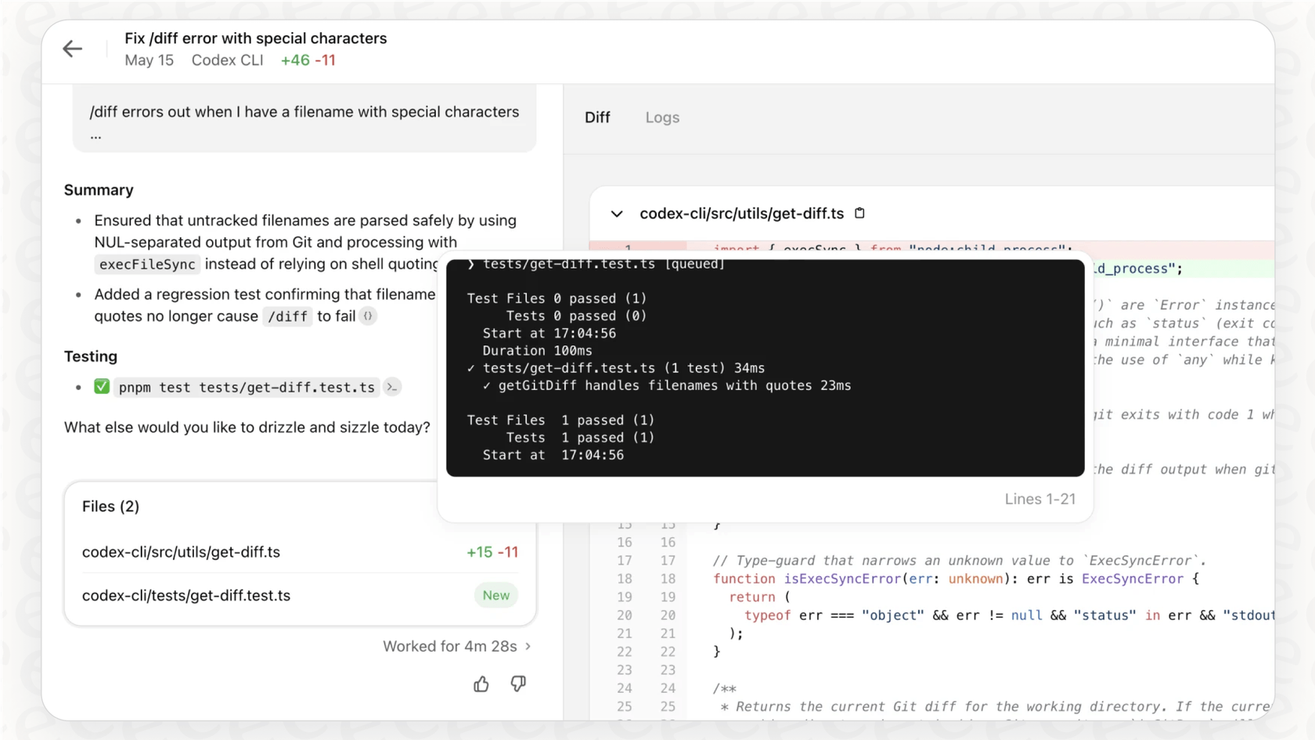Click the +46 -11 diff stats
This screenshot has width=1315, height=740.
point(308,60)
